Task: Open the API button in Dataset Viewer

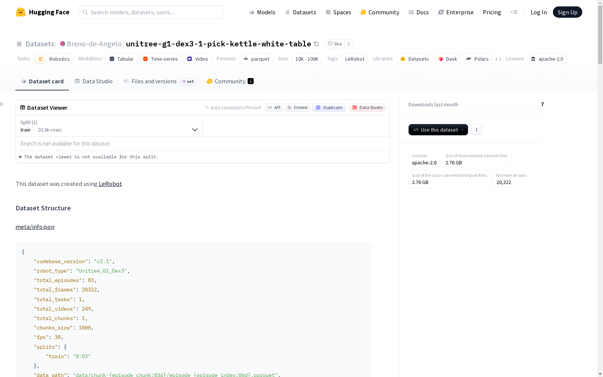Action: point(274,107)
